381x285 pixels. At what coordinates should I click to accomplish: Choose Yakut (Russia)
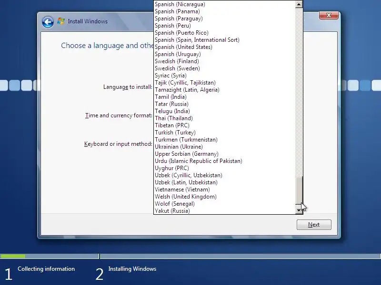[x=225, y=211]
